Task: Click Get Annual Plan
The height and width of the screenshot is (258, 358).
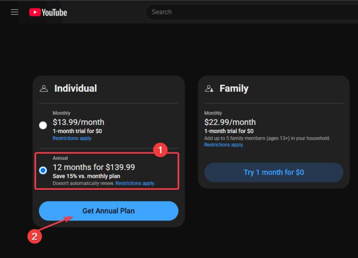Action: [108, 211]
